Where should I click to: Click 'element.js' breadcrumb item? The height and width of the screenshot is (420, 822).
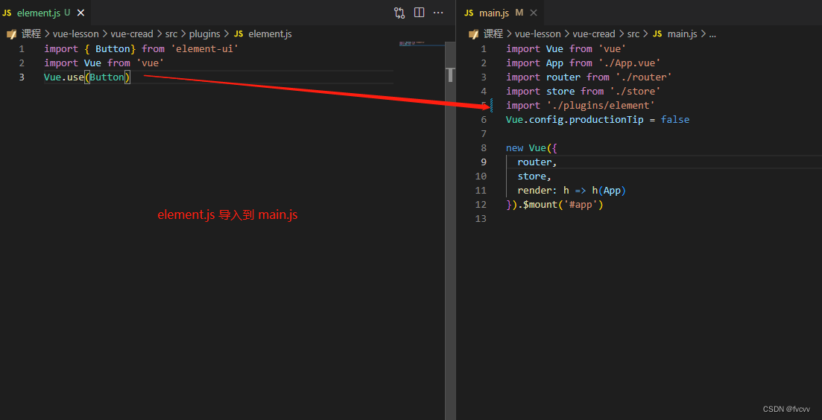270,34
